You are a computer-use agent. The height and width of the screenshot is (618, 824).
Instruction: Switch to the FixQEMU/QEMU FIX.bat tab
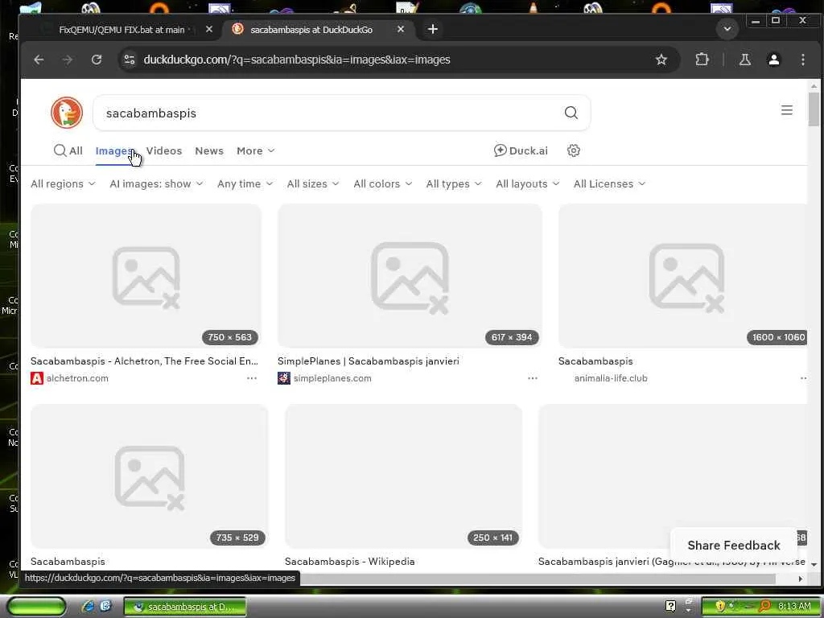point(122,30)
